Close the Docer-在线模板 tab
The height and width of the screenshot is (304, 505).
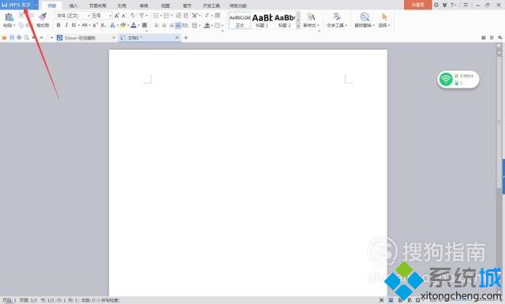[114, 38]
